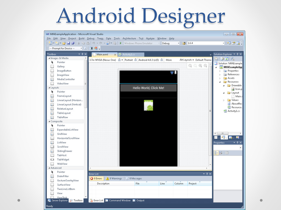281x210 pixels.
Task: Toggle the 0 Errors filter
Action: click(x=96, y=178)
